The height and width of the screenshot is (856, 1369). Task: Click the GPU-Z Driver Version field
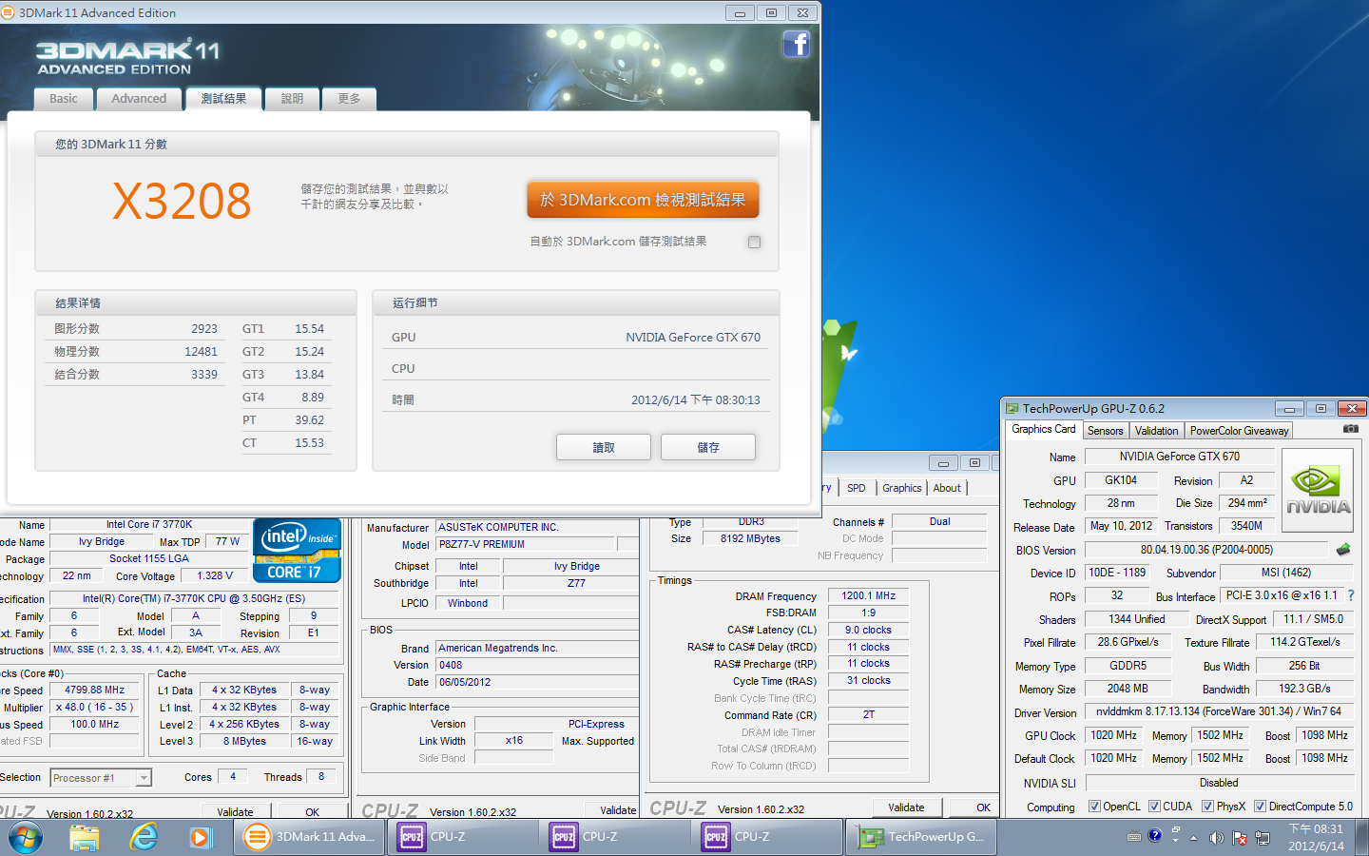pos(1218,711)
